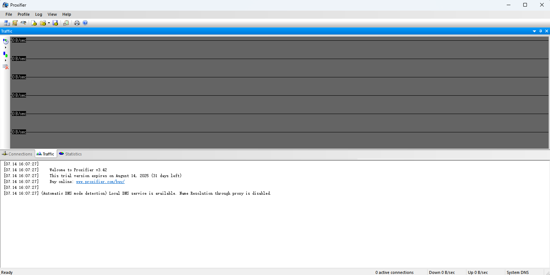Save the profile with the floppy icon
This screenshot has width=550, height=275.
tap(55, 23)
